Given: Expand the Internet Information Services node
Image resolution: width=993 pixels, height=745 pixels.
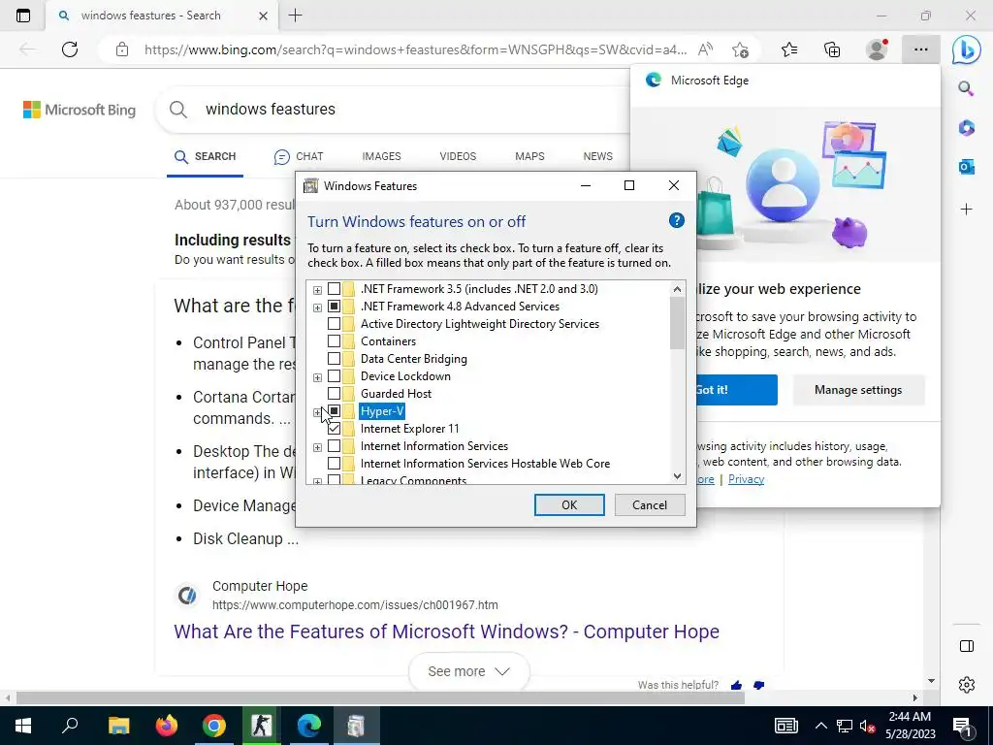Looking at the screenshot, I should pyautogui.click(x=317, y=447).
